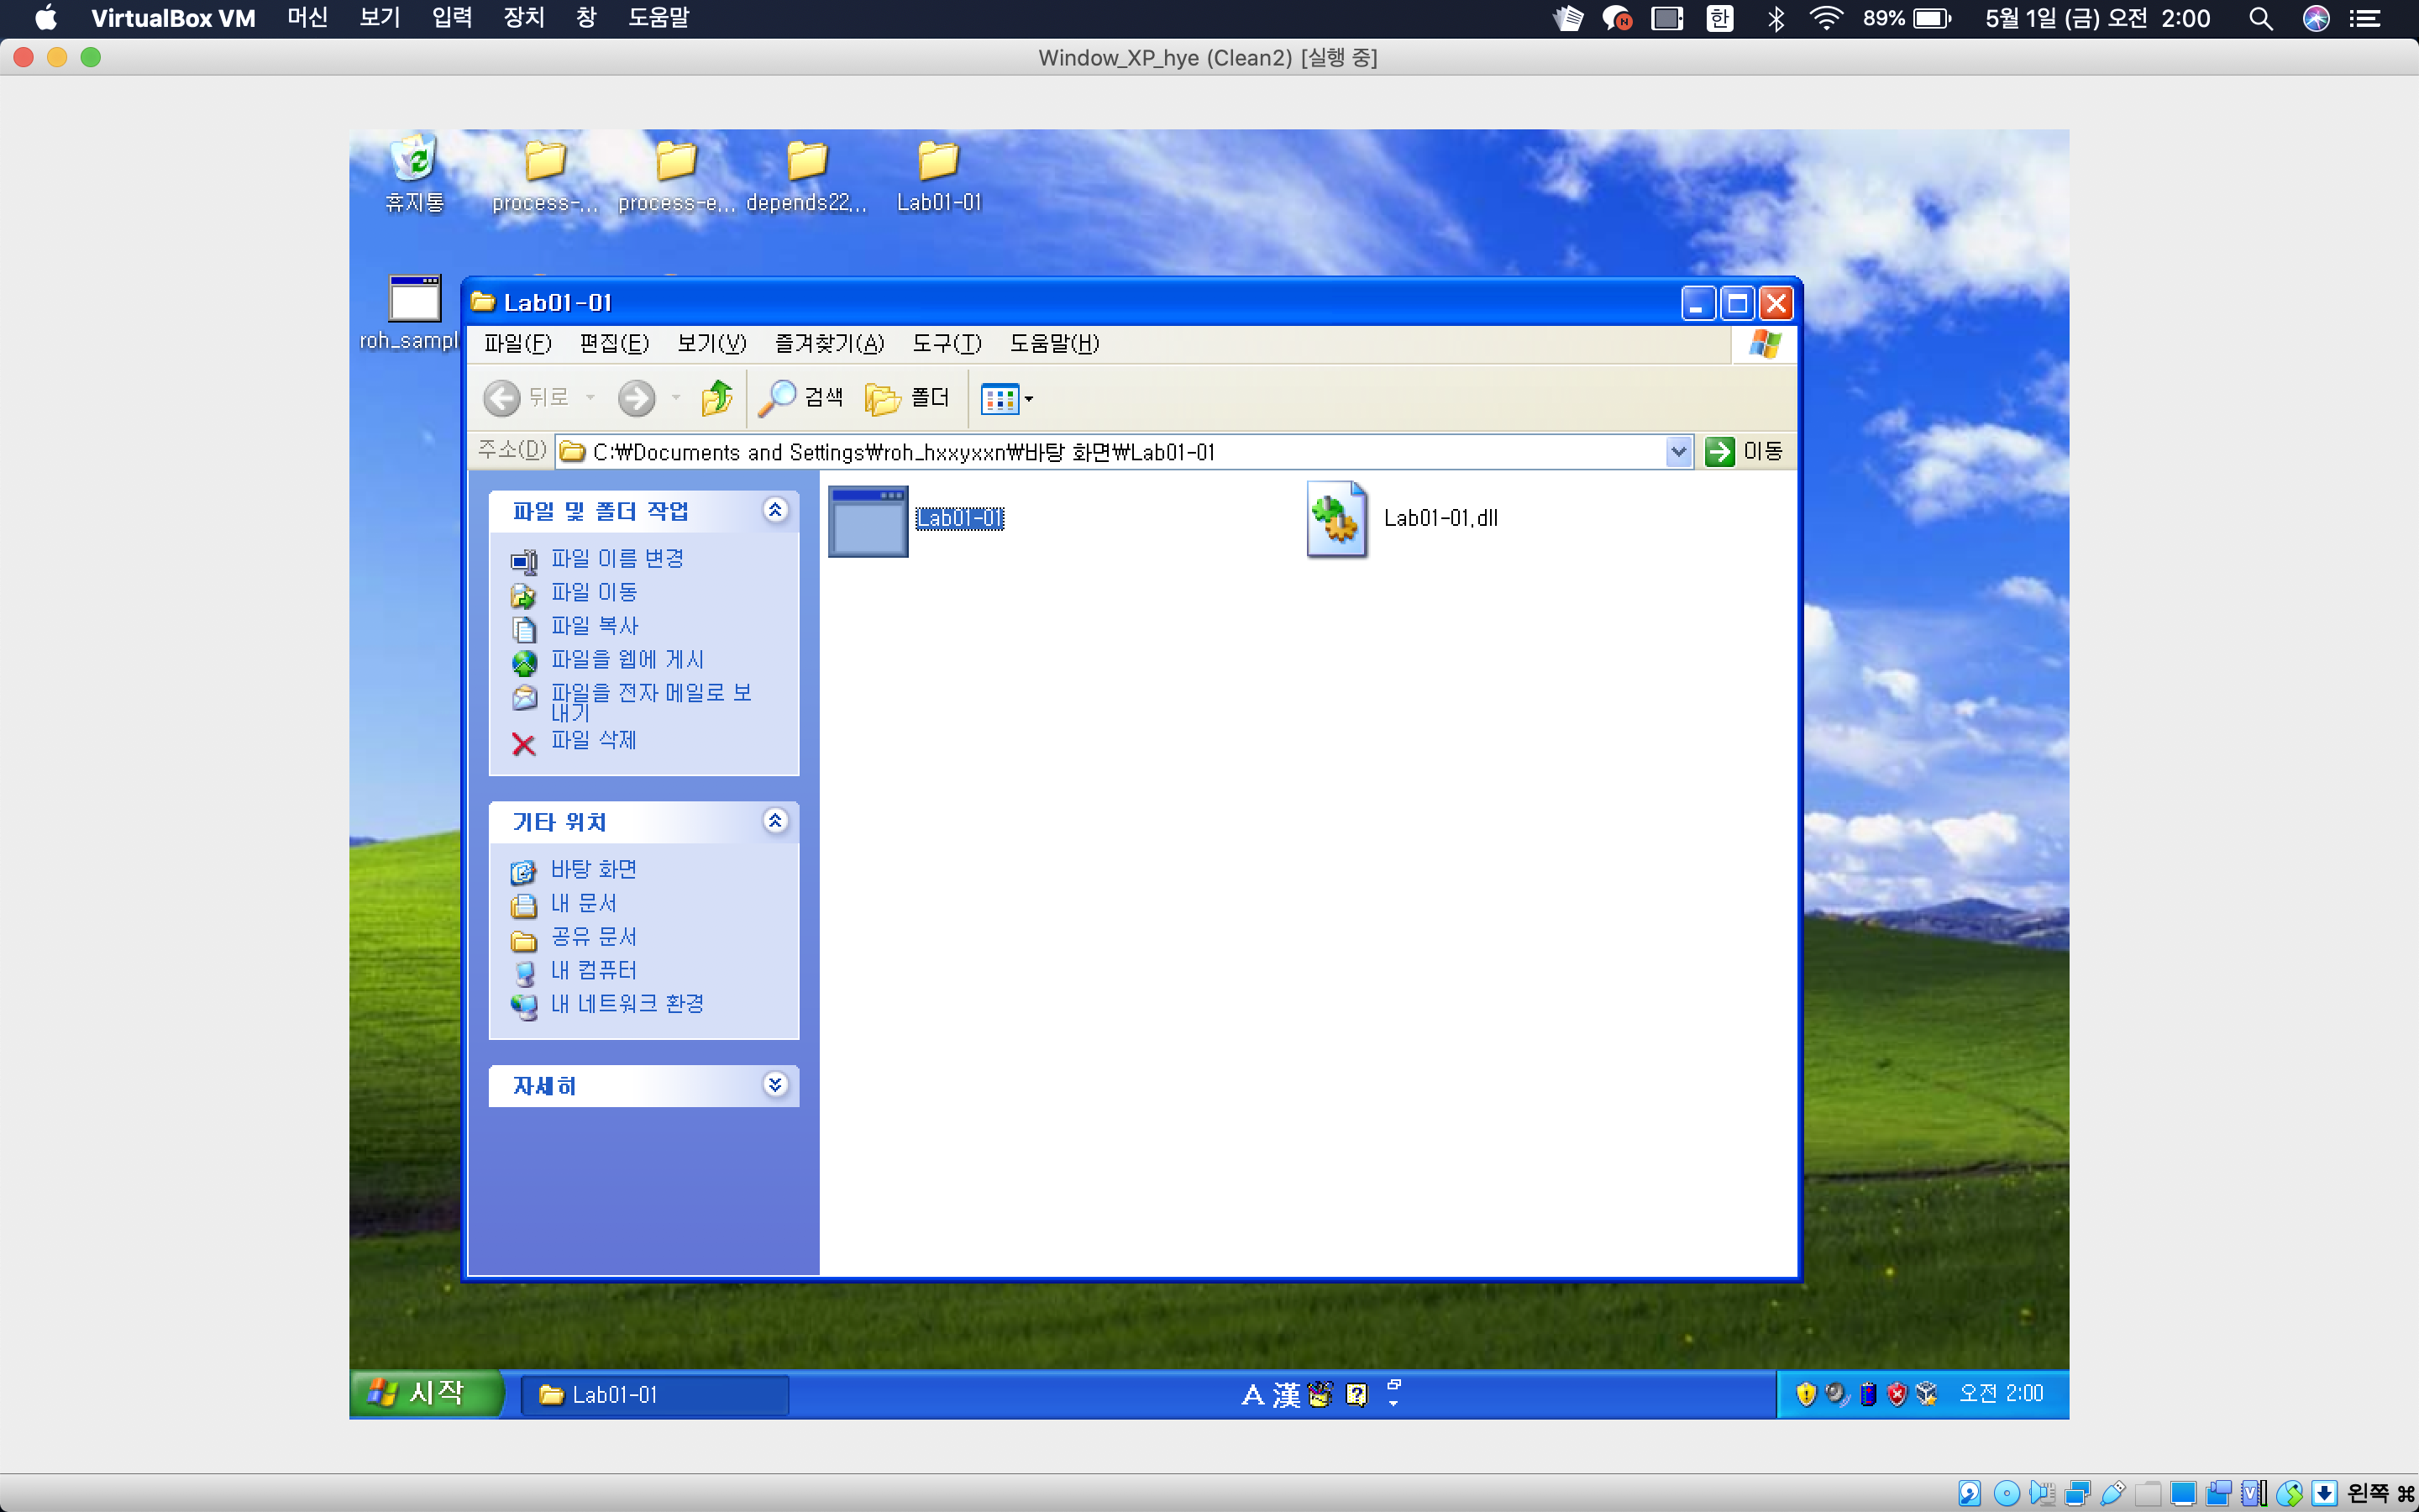Click the Hanja (漢) language bar icon
This screenshot has width=2419, height=1512.
[x=1287, y=1395]
